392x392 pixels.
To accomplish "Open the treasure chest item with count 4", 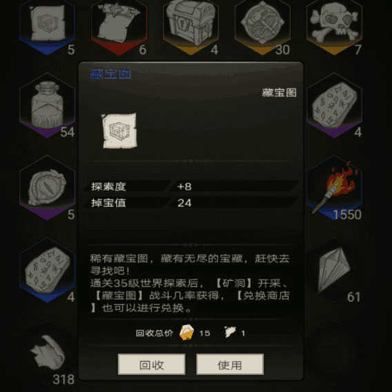I will [x=190, y=26].
